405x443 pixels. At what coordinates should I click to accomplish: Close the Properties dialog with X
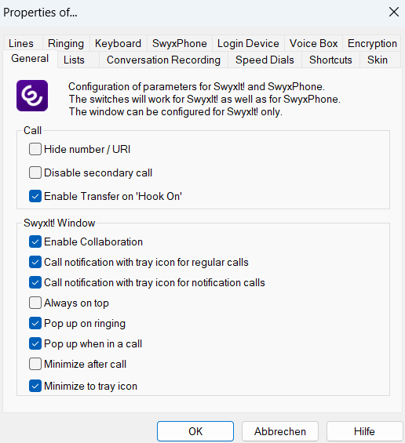pos(394,12)
